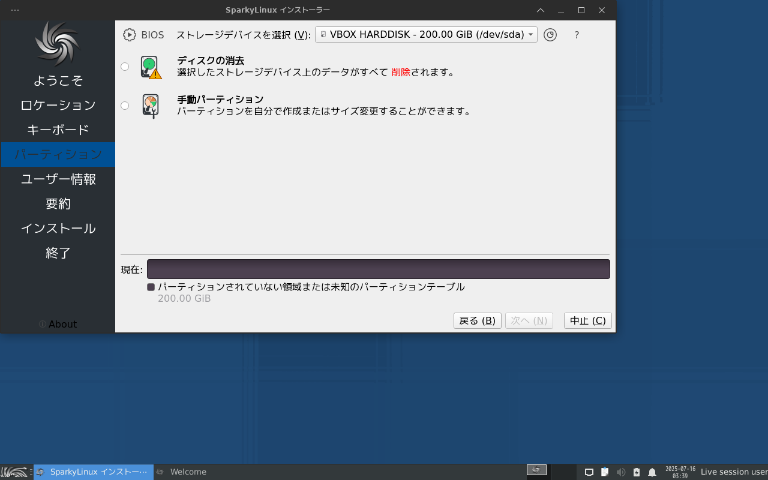
Task: Click the volume speaker tray icon
Action: coord(621,472)
